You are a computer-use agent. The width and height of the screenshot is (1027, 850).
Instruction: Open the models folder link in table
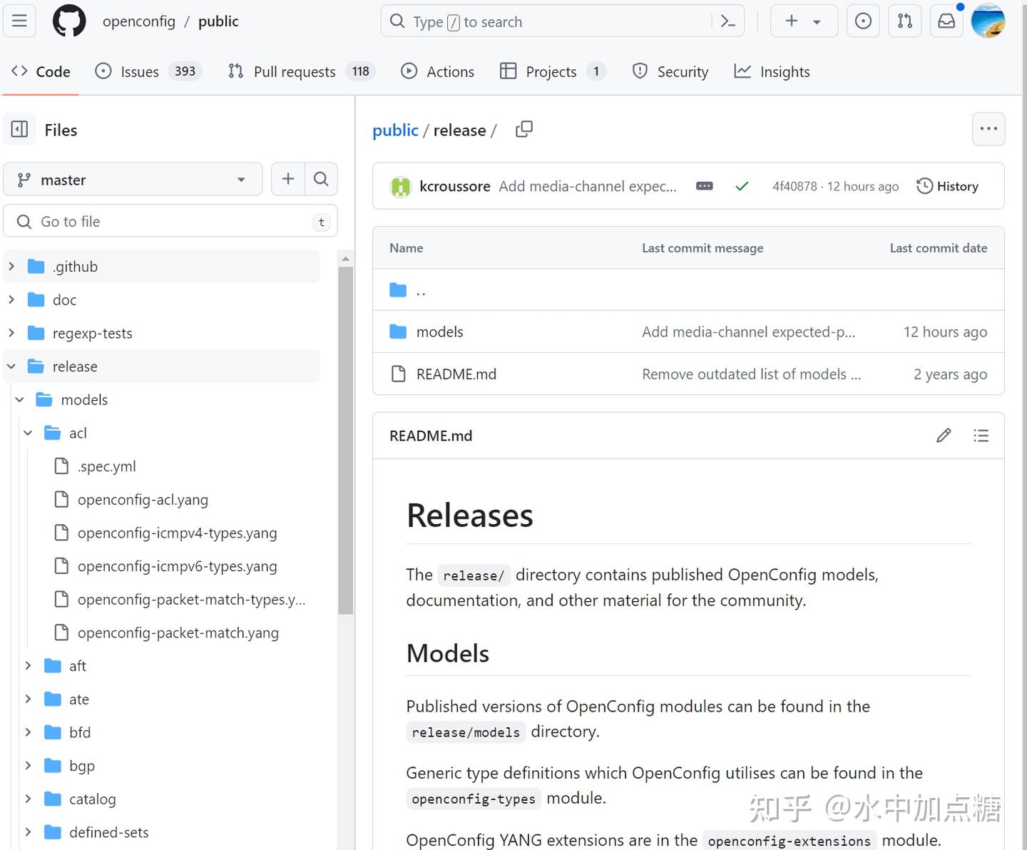click(x=439, y=332)
